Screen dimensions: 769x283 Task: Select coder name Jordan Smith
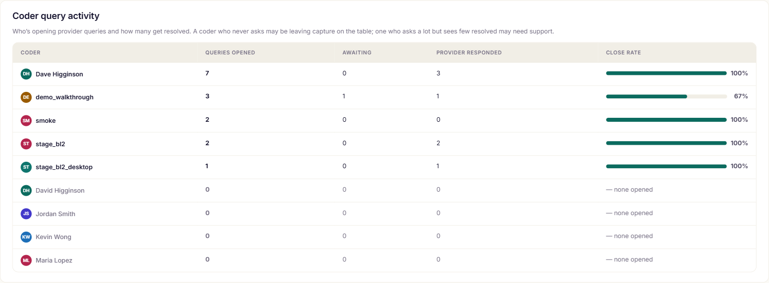56,214
